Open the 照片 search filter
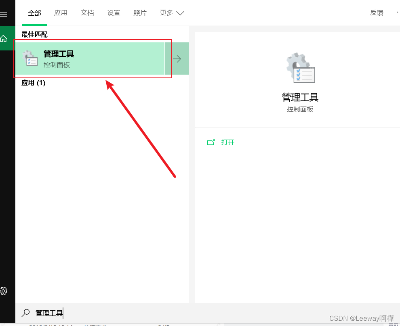The width and height of the screenshot is (400, 326). point(140,13)
